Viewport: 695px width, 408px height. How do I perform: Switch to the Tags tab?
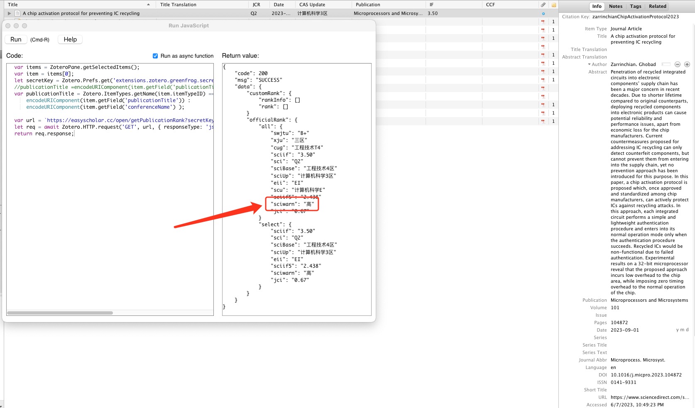[635, 6]
